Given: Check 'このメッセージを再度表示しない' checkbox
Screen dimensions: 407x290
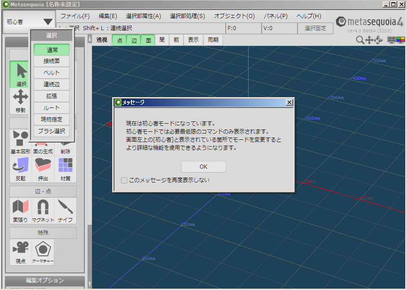Looking at the screenshot, I should 124,180.
